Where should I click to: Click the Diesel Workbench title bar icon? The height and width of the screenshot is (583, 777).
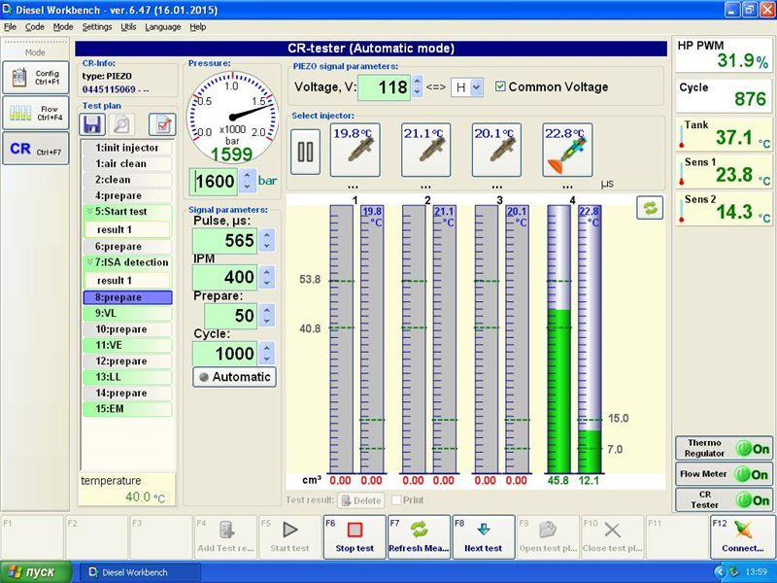tap(8, 10)
